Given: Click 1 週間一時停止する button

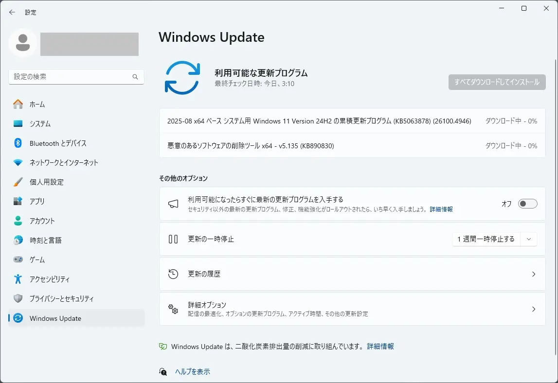Looking at the screenshot, I should tap(486, 239).
